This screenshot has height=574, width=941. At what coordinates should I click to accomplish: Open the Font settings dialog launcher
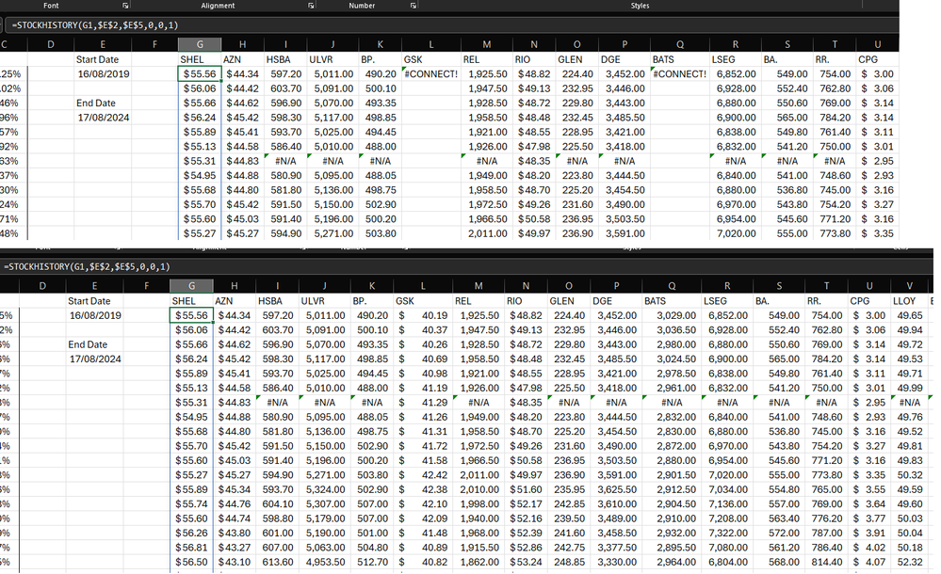tap(125, 6)
